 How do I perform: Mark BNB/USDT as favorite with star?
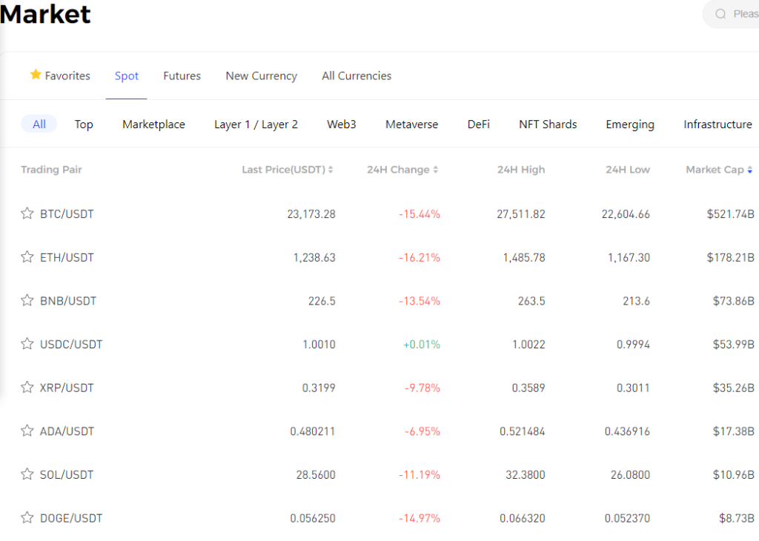27,300
